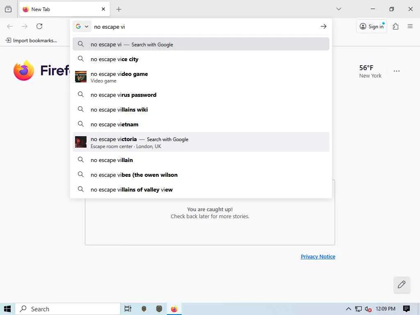Open the Google search engine selector dropdown
Screen dimensions: 420x315
click(82, 26)
